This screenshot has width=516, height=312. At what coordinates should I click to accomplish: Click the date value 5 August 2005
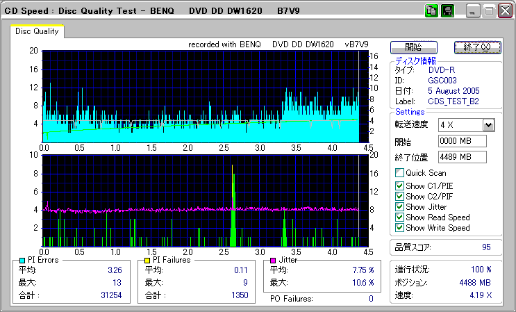point(453,91)
